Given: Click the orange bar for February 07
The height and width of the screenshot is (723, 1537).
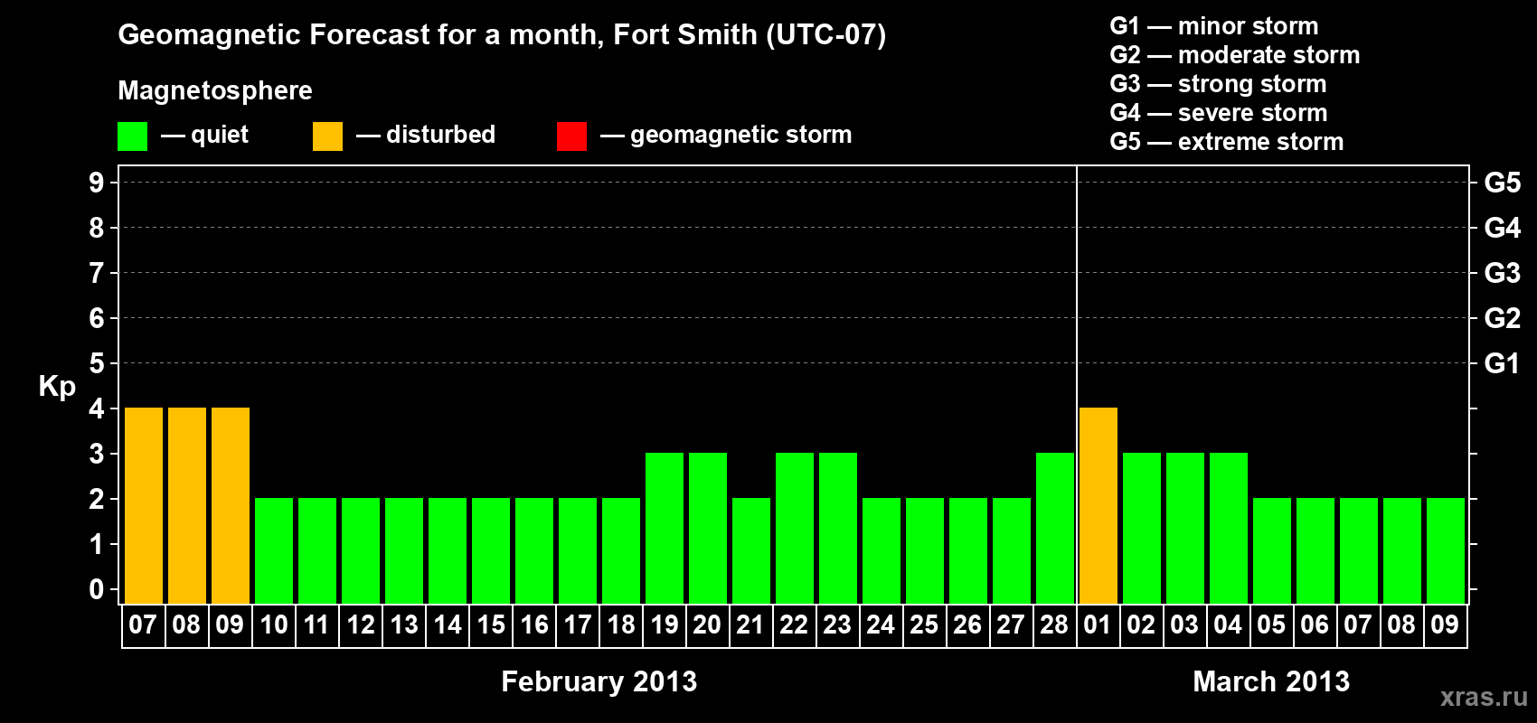Looking at the screenshot, I should coord(144,505).
